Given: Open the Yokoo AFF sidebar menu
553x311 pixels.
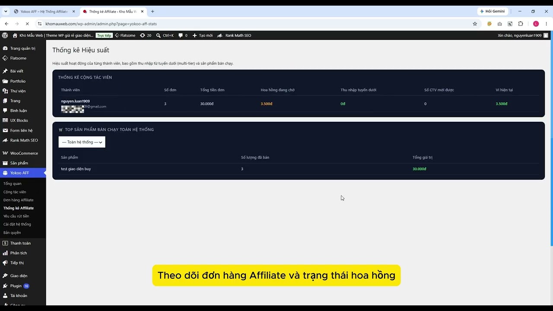Looking at the screenshot, I should pos(23,173).
